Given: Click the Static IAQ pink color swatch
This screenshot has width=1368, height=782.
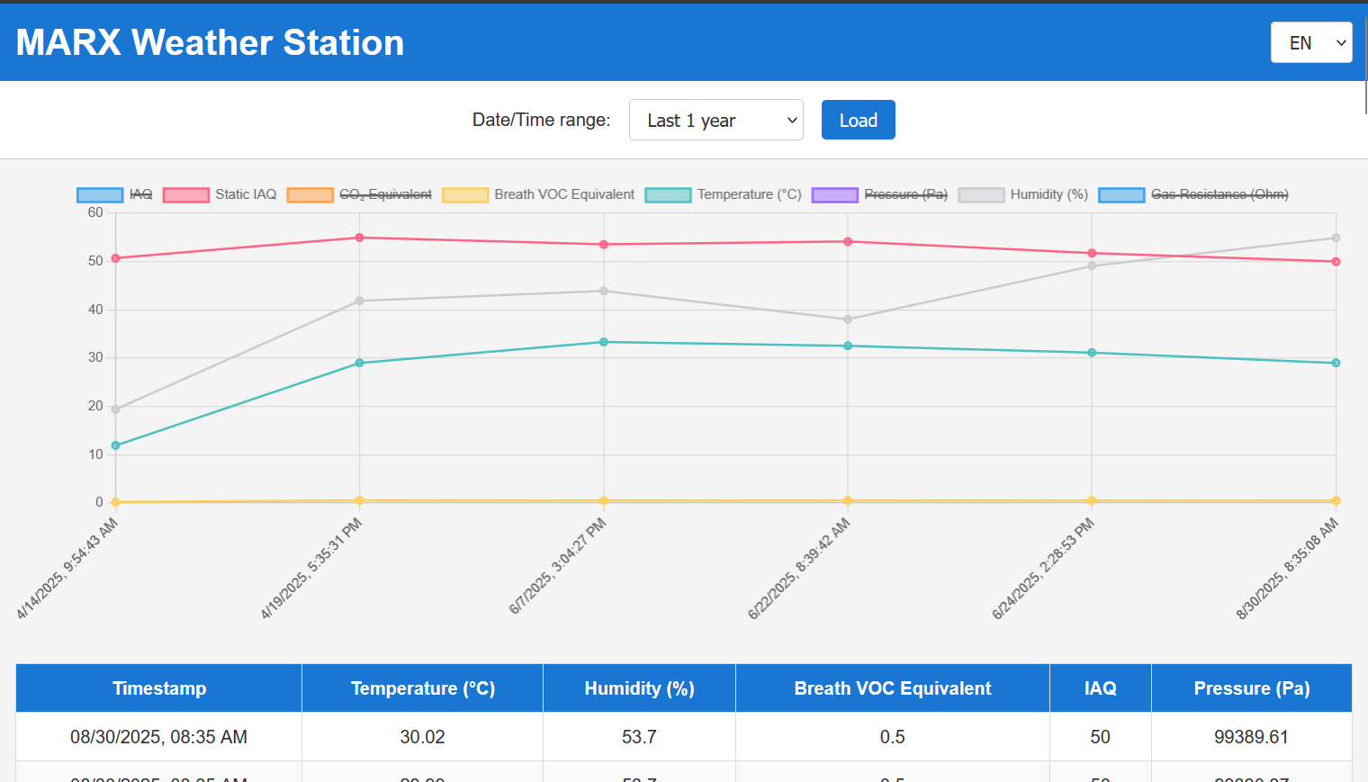Looking at the screenshot, I should [186, 195].
